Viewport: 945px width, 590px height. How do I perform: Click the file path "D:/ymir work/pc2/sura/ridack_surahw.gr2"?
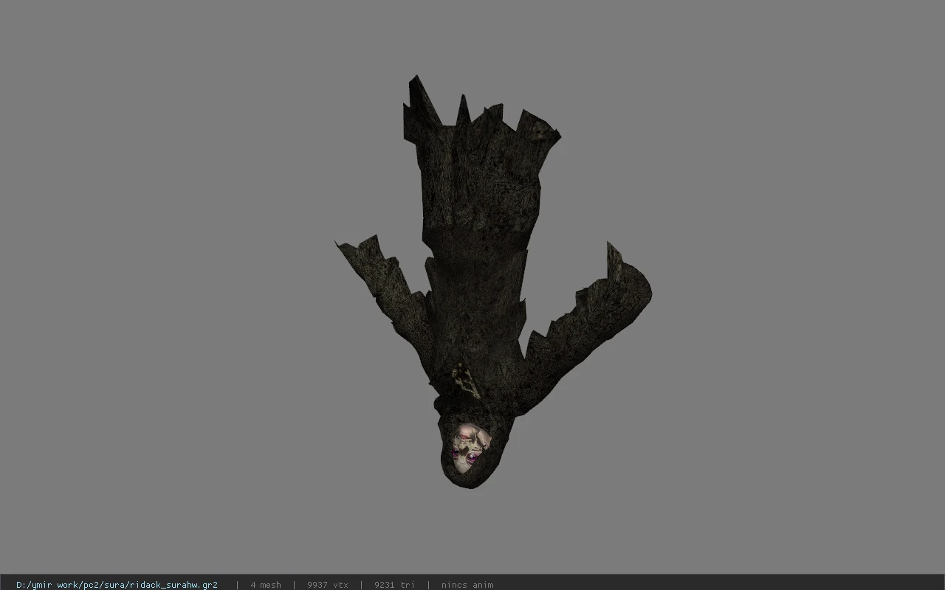(117, 585)
